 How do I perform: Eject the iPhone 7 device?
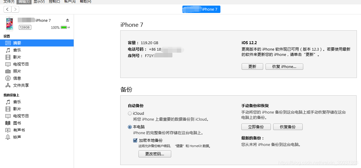(67, 20)
